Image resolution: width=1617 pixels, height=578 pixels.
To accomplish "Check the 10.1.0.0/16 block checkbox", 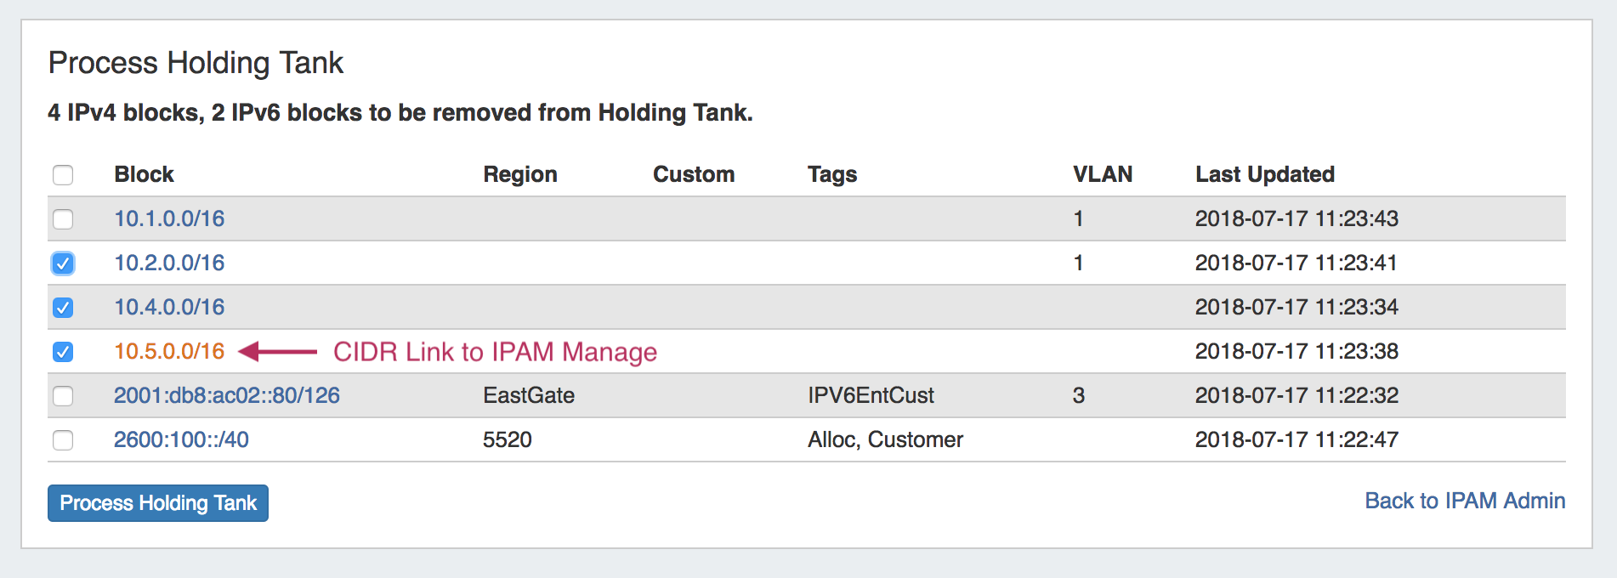I will (63, 219).
